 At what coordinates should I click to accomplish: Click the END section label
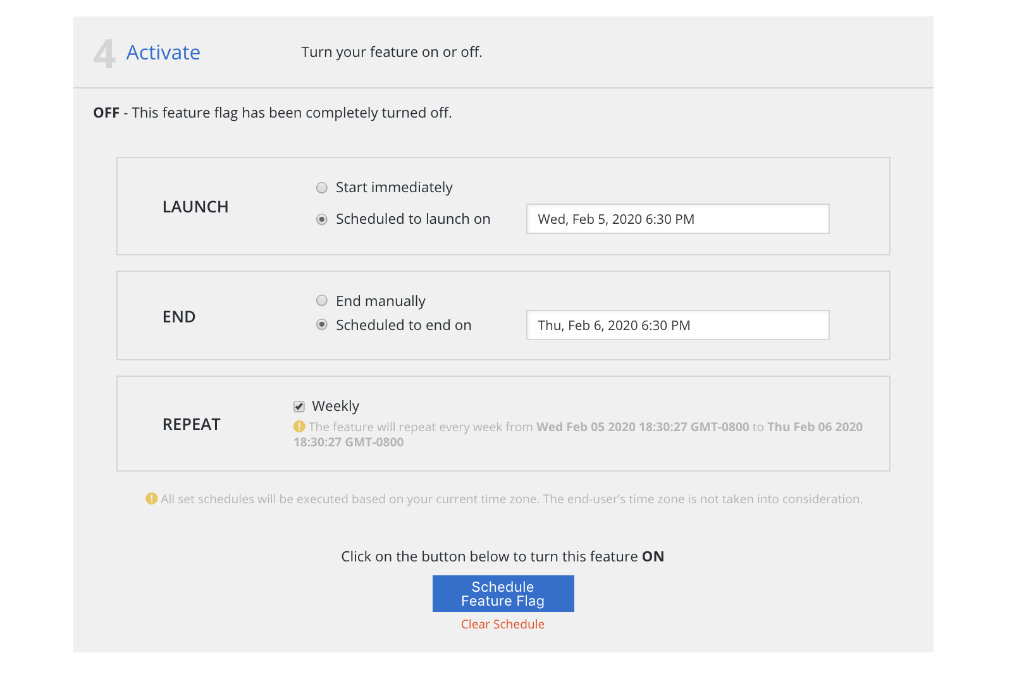pyautogui.click(x=179, y=317)
